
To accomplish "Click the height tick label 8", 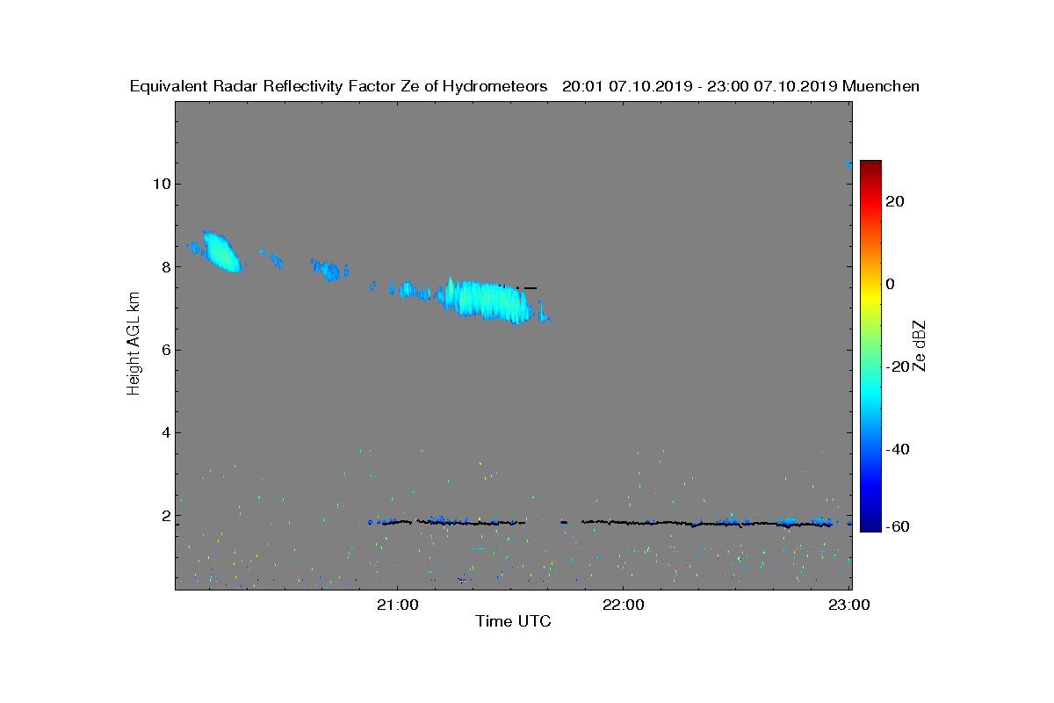I will (164, 266).
